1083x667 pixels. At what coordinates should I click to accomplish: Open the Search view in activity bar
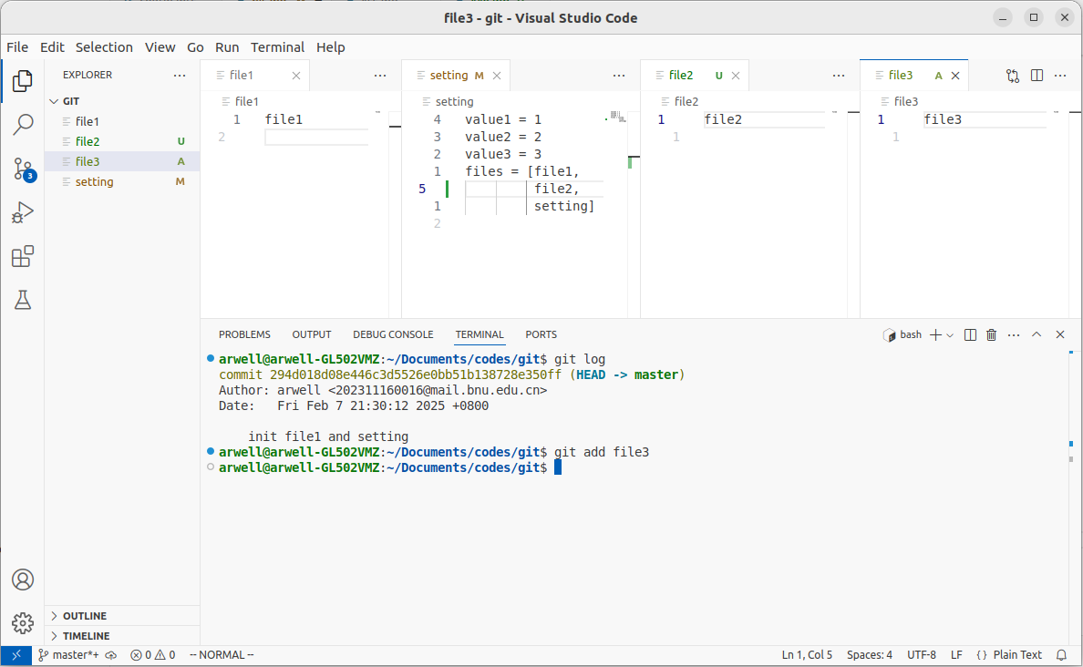coord(23,125)
